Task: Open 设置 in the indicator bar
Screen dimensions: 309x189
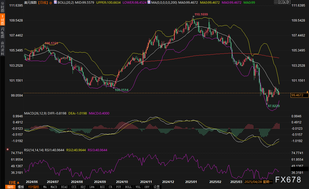Action: coord(157,187)
